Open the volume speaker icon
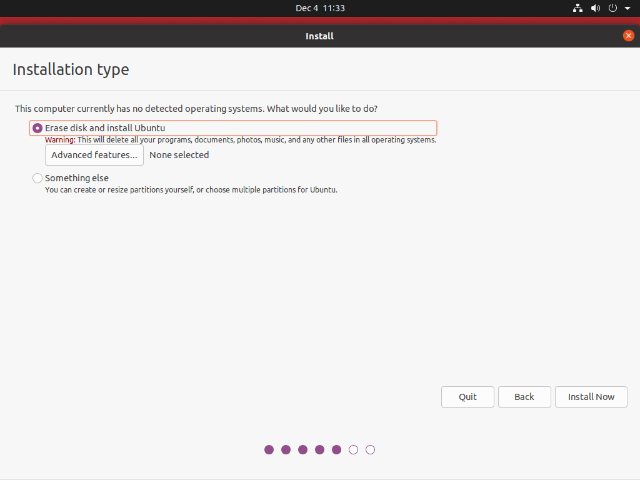The width and height of the screenshot is (640, 480). tap(596, 8)
